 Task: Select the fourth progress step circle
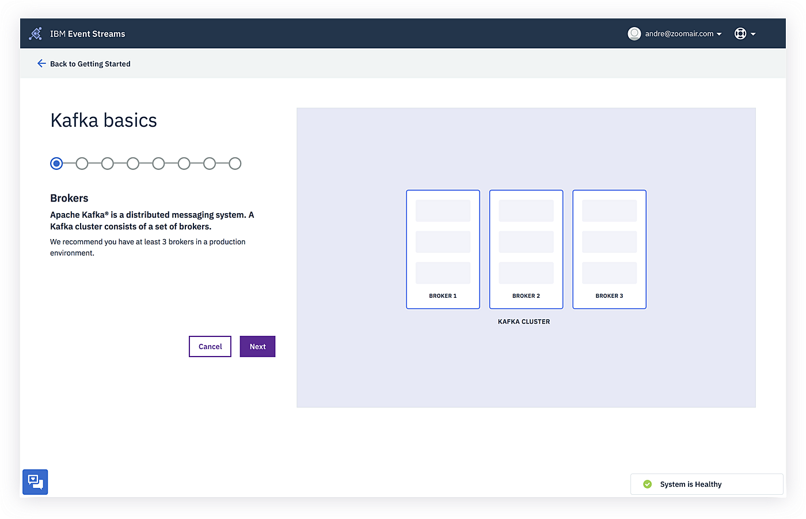pyautogui.click(x=133, y=164)
